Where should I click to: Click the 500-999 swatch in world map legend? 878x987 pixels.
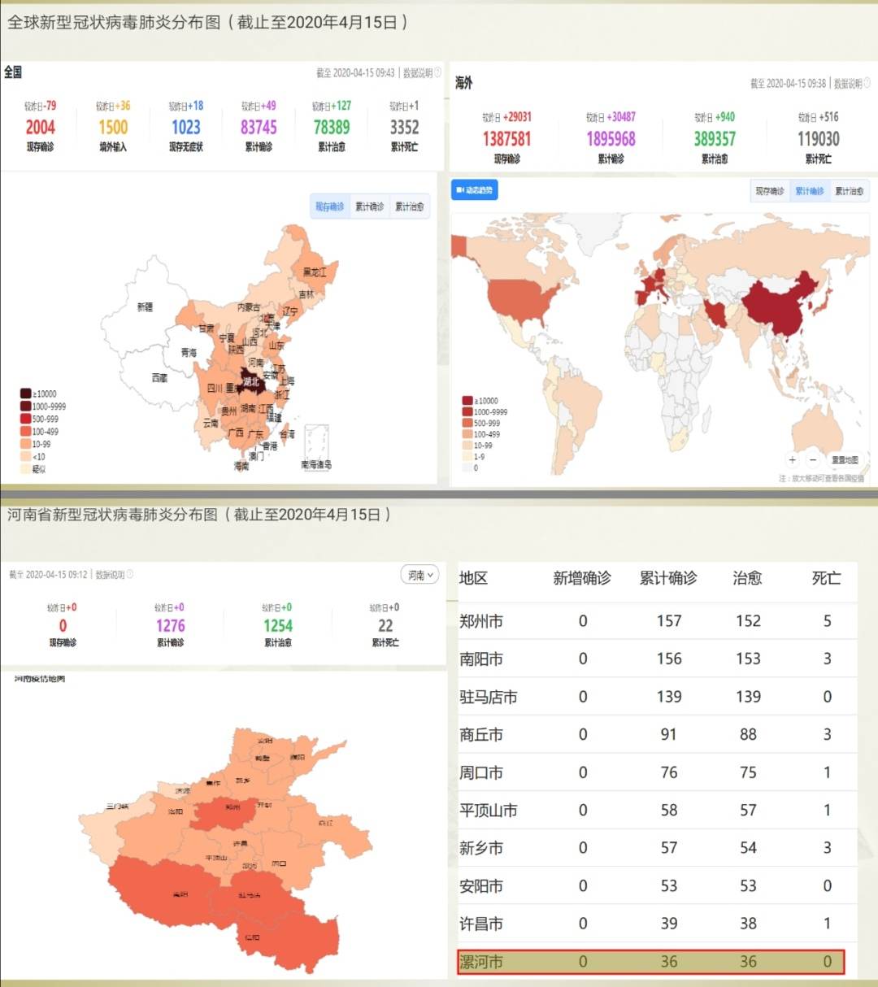coord(467,423)
